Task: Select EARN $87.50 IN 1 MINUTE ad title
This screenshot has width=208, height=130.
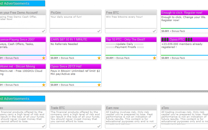Action: point(69,40)
